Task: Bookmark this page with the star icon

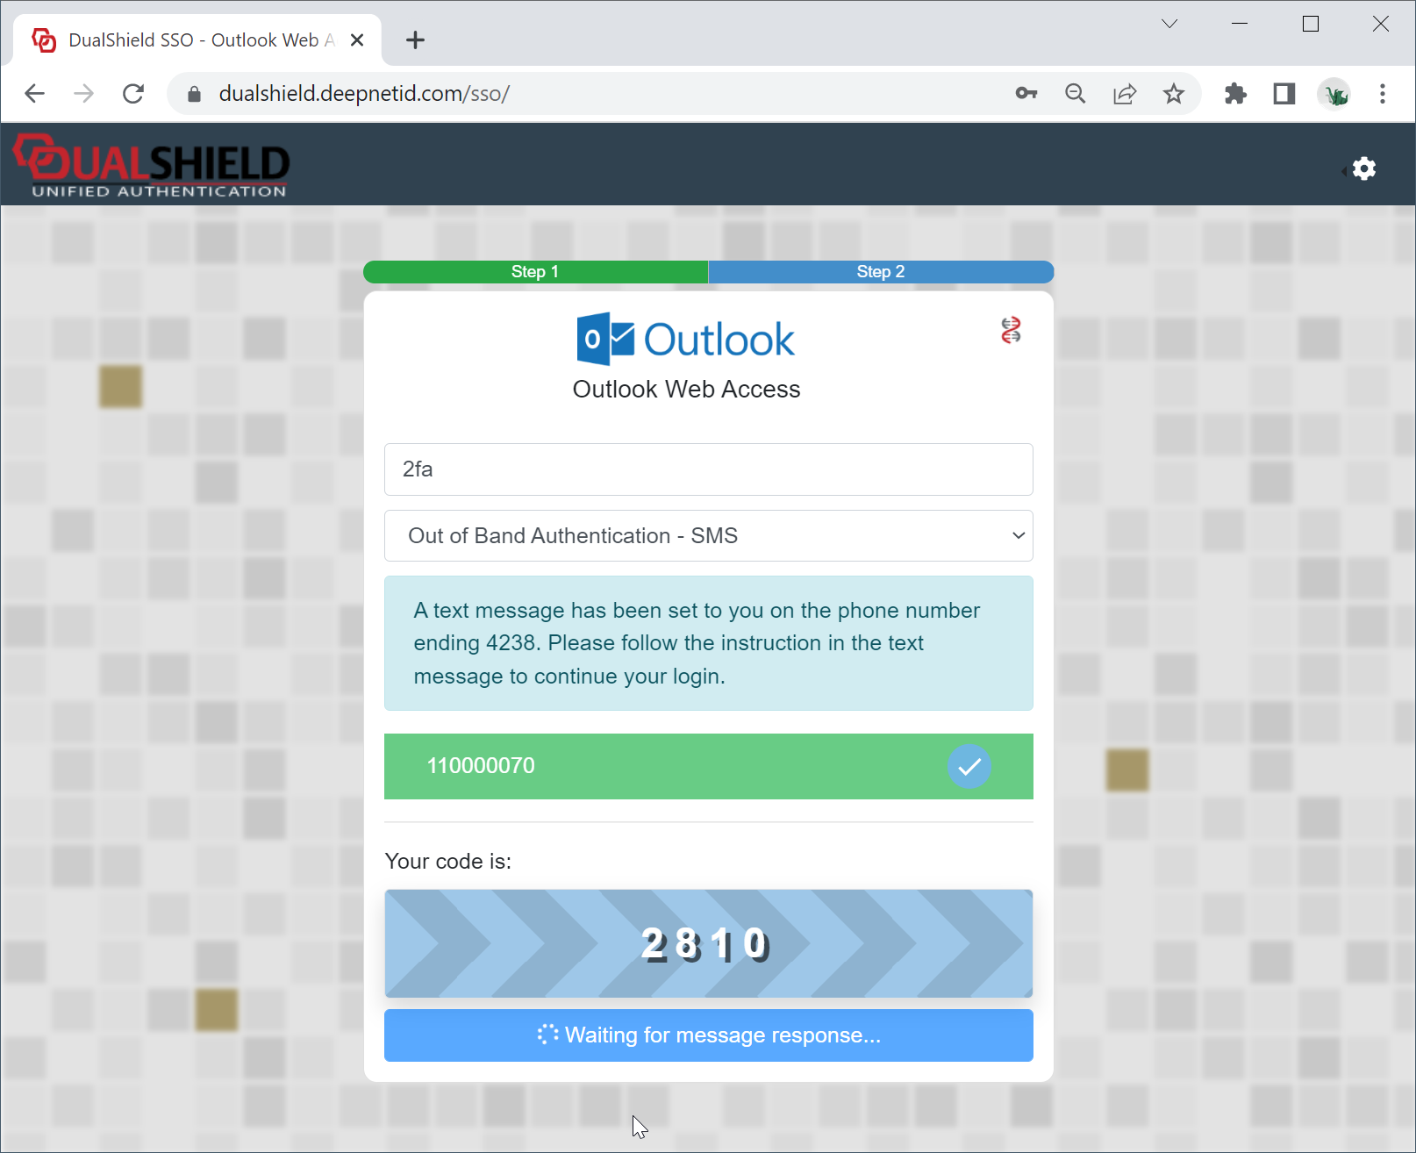Action: coord(1173,94)
